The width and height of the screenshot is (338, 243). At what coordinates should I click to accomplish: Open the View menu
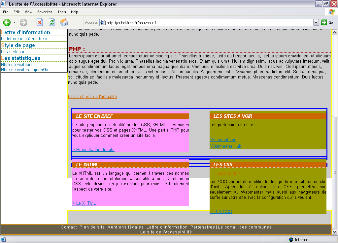click(x=28, y=12)
